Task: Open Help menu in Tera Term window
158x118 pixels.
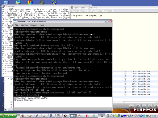Action: (111, 10)
